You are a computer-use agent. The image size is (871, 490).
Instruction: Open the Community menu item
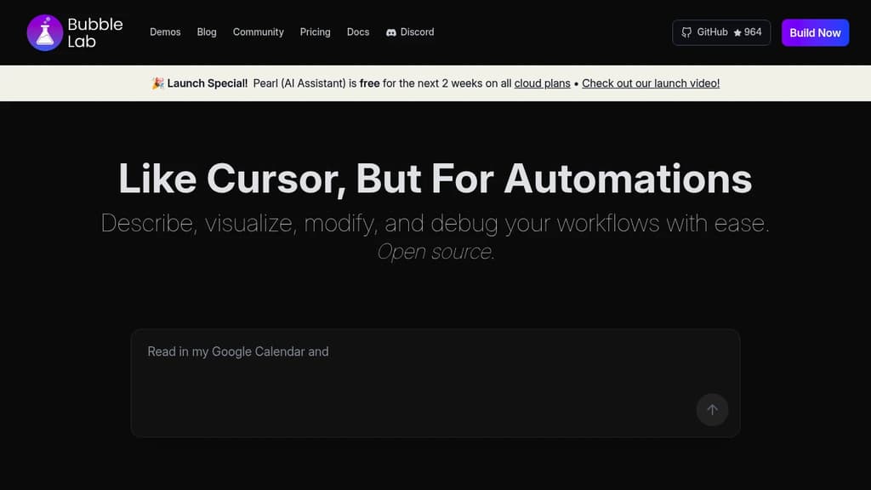pos(258,32)
